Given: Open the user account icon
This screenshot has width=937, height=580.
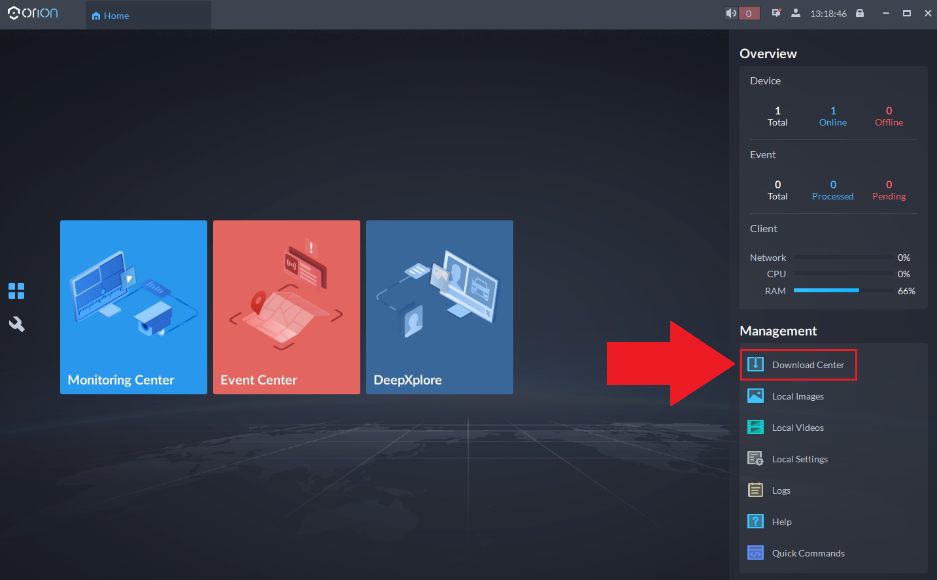Looking at the screenshot, I should pyautogui.click(x=796, y=12).
